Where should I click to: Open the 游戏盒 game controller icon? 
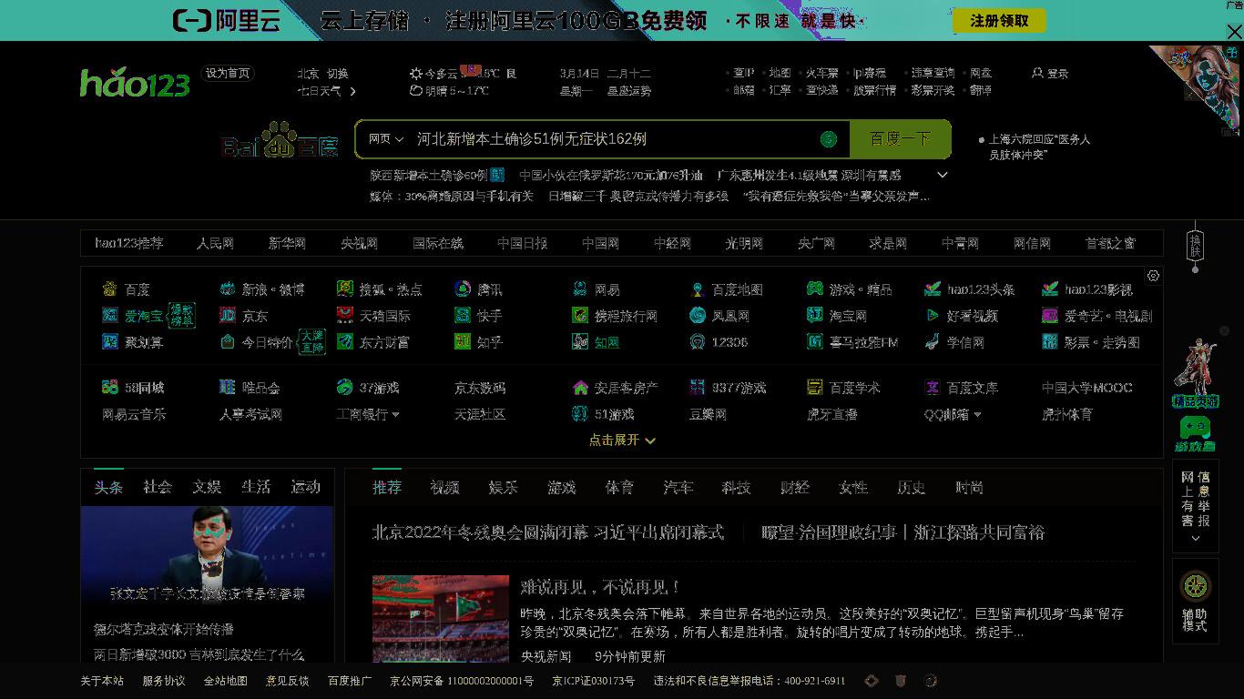[x=1195, y=428]
